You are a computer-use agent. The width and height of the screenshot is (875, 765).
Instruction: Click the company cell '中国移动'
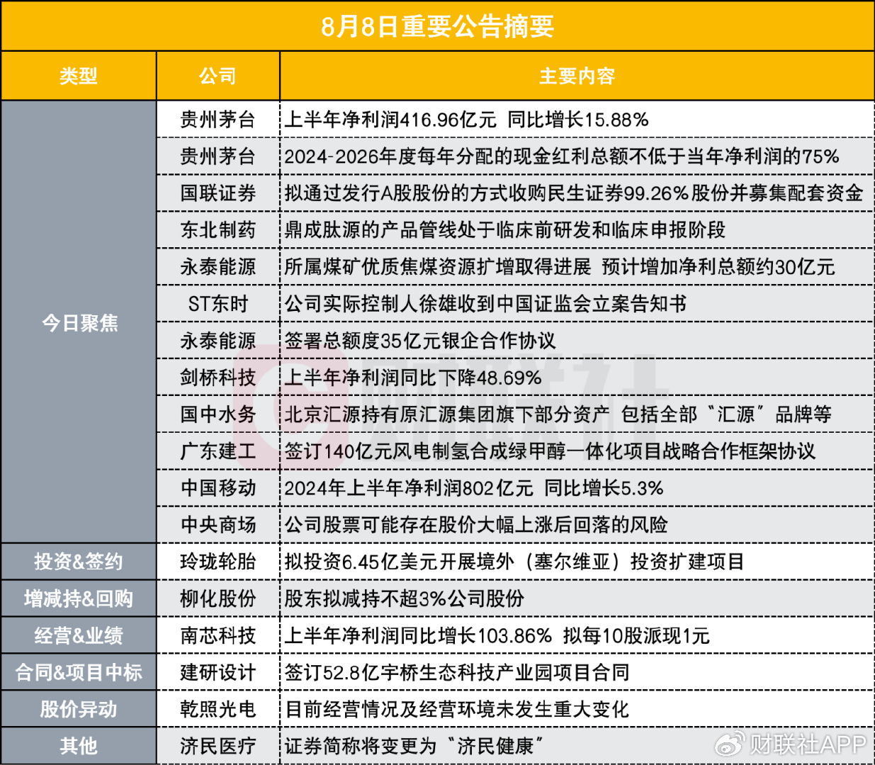pos(218,488)
